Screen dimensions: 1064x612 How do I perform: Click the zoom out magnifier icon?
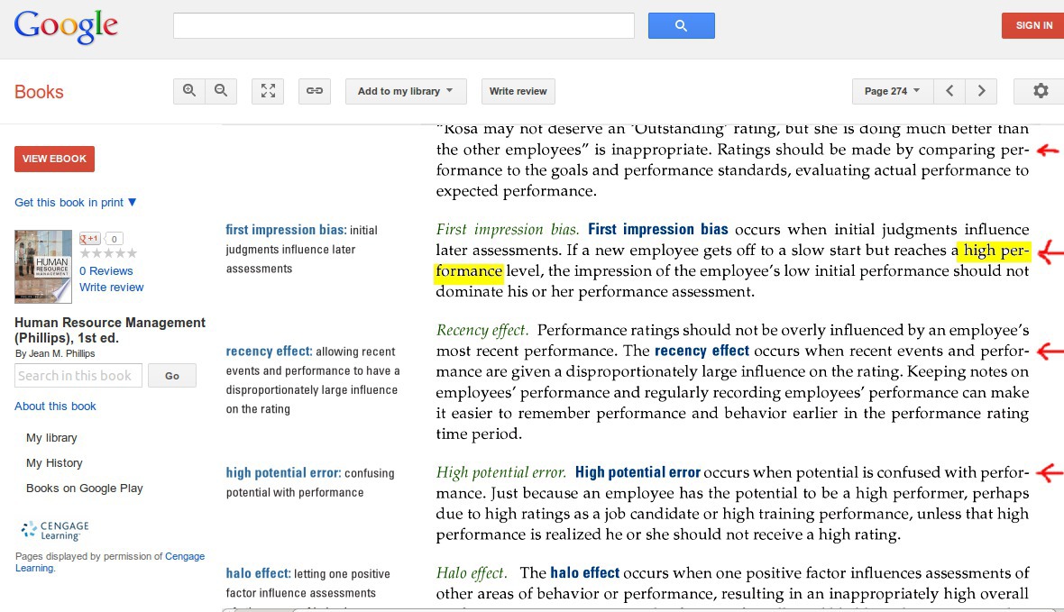pyautogui.click(x=221, y=91)
